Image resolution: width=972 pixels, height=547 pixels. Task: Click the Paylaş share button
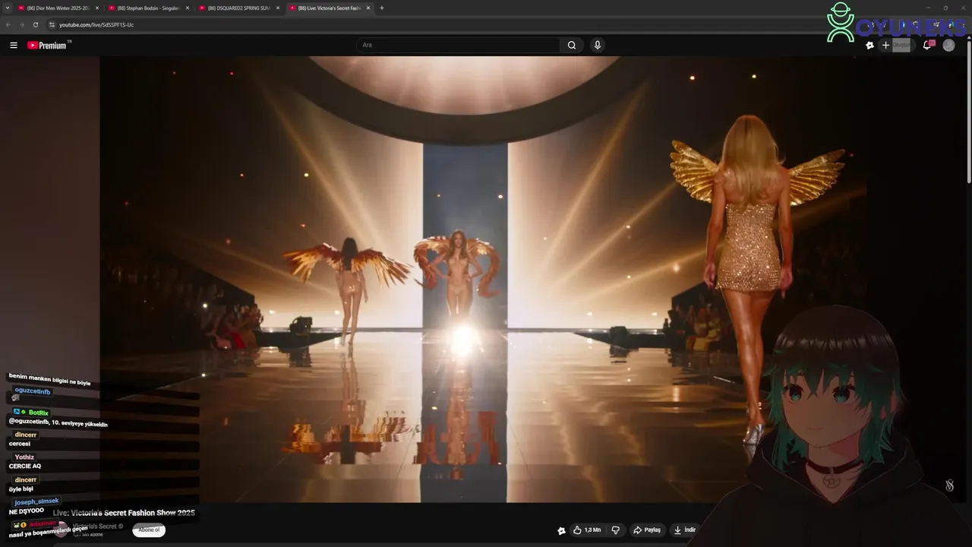click(x=647, y=530)
